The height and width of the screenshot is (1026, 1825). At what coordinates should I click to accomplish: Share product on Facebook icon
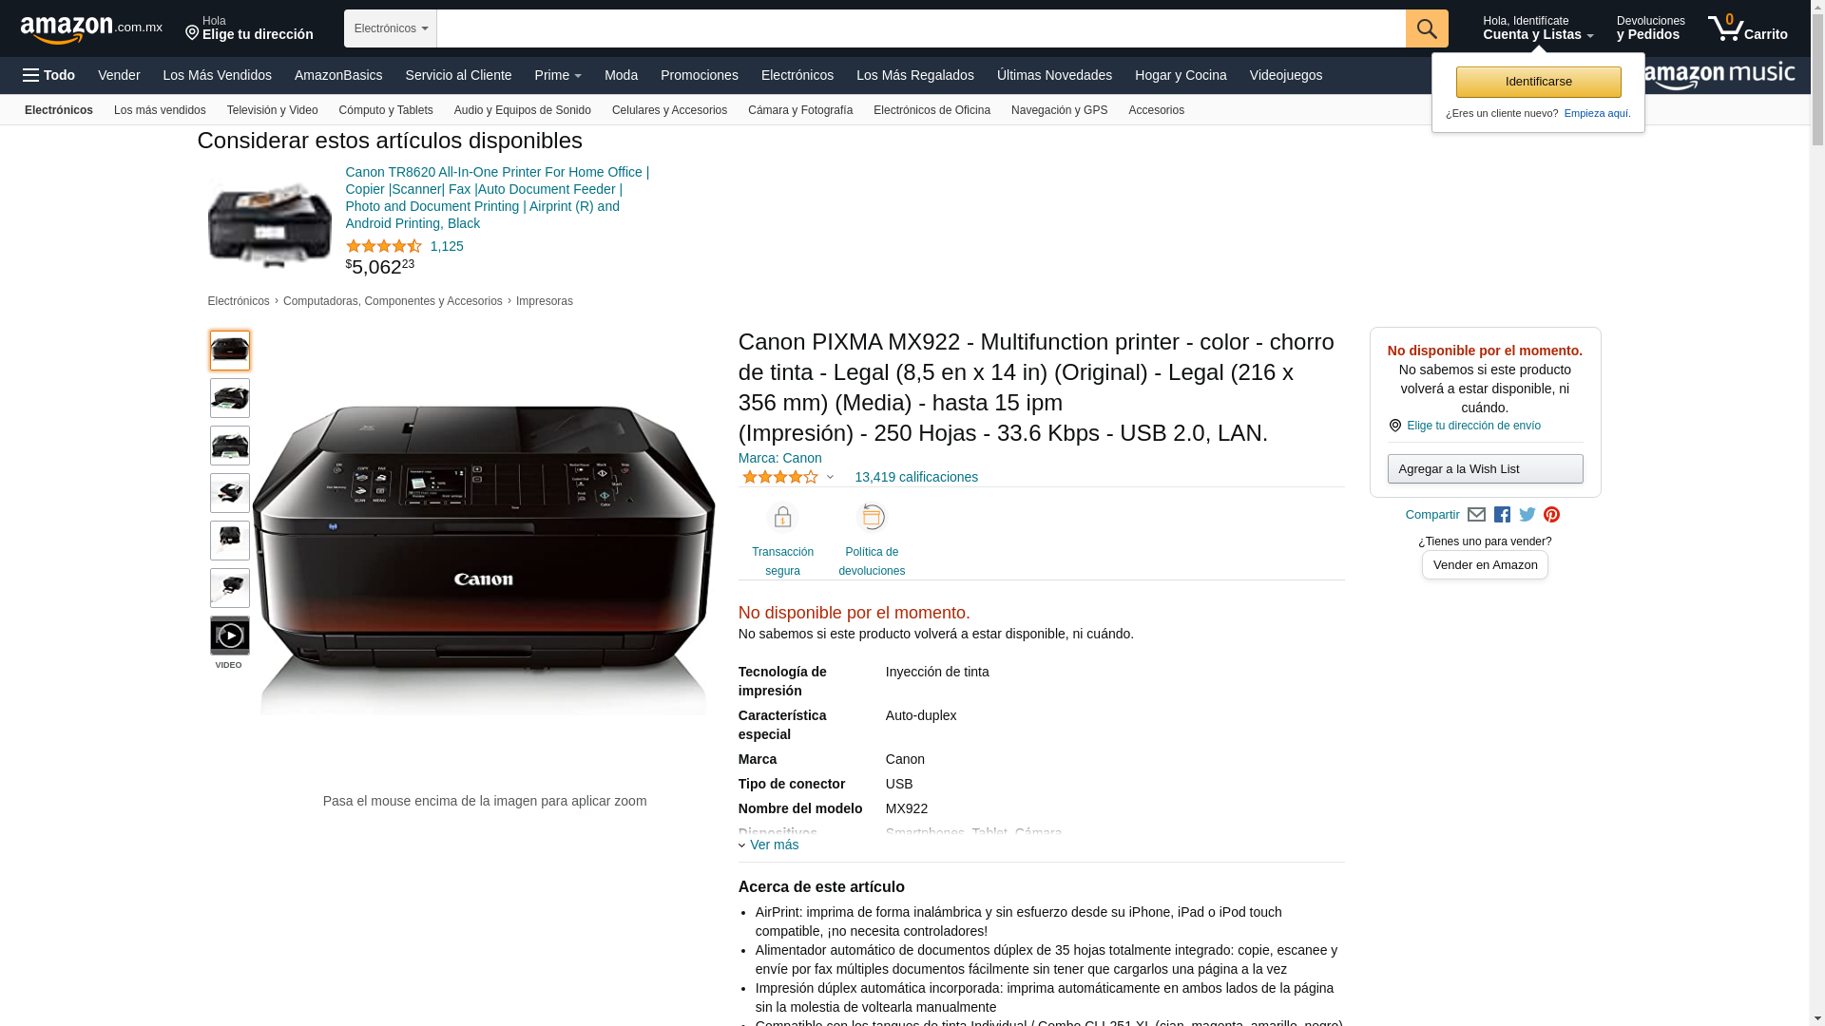point(1502,515)
